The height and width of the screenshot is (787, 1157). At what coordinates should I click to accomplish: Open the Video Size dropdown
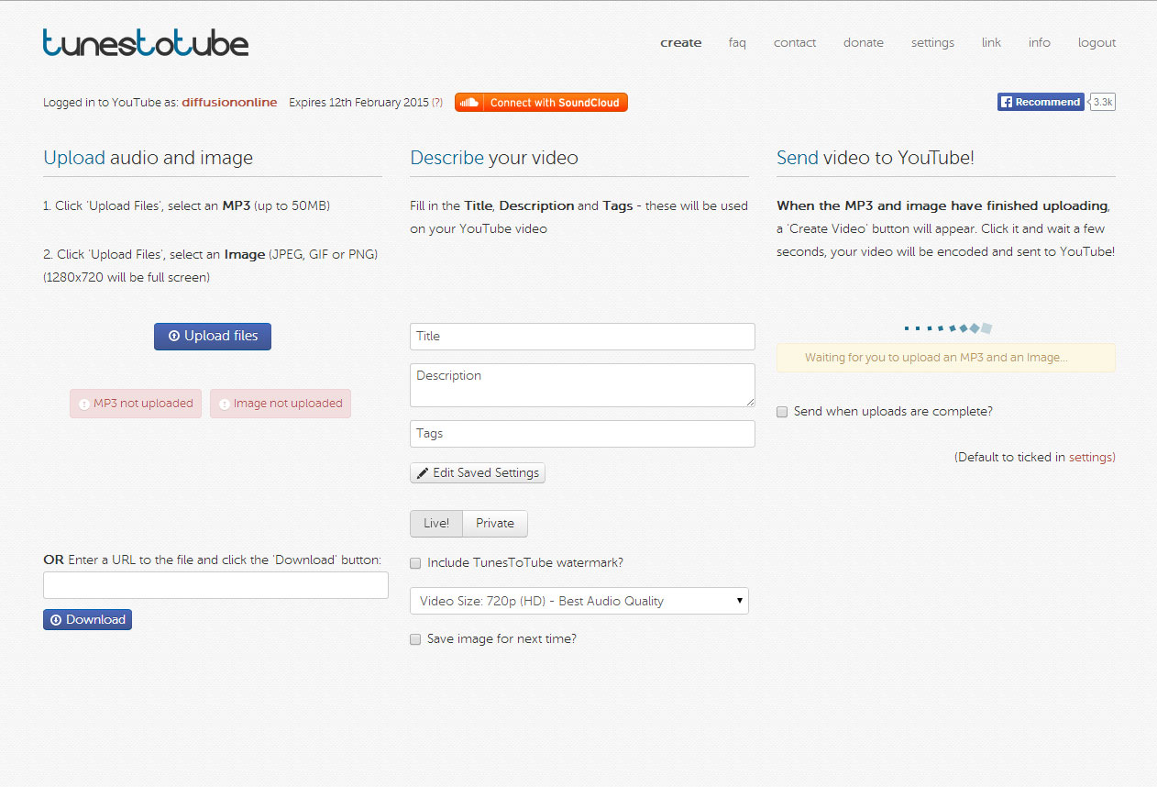point(578,602)
